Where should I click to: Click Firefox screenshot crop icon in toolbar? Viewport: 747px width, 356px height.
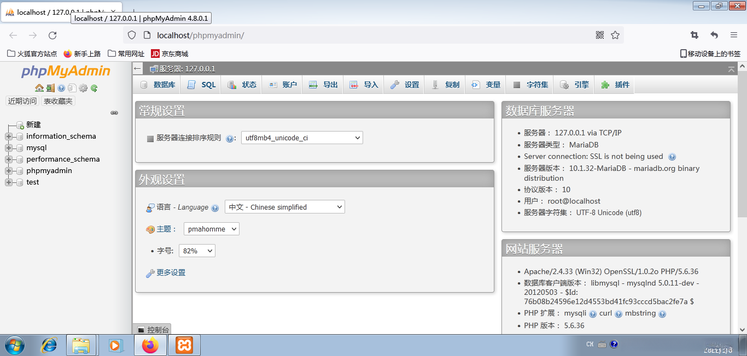(695, 35)
